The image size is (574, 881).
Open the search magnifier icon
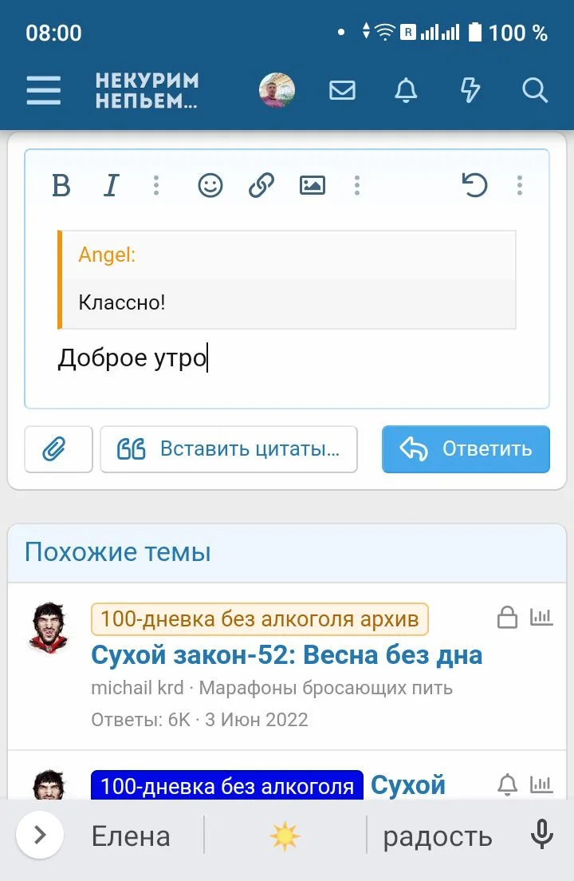click(535, 90)
